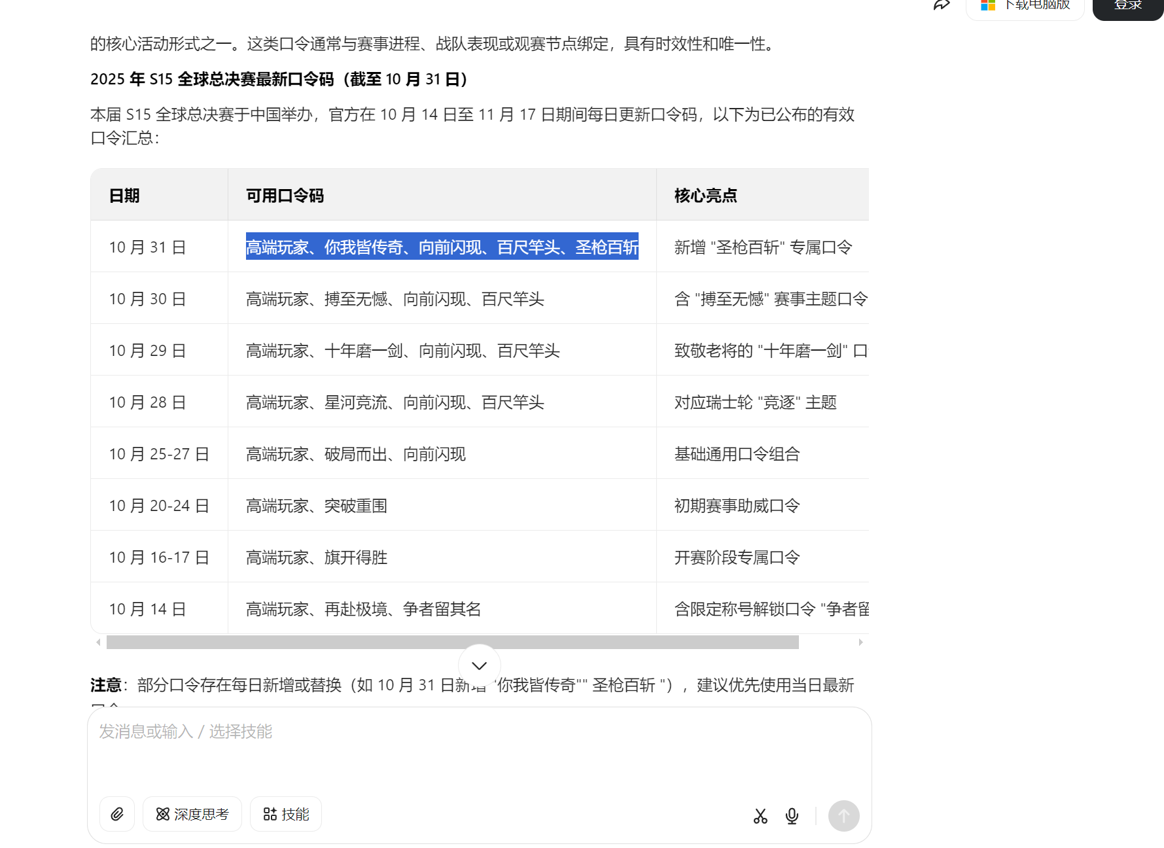Click the 深度思考 atom icon

162,814
